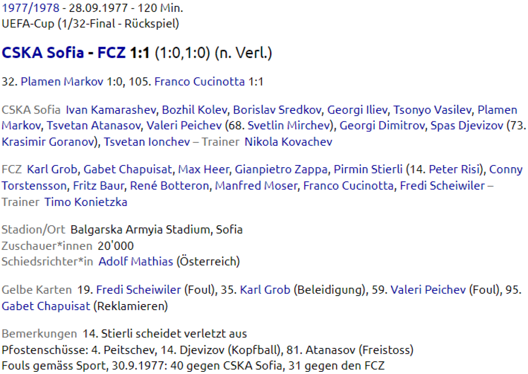528x374 pixels.
Task: Open Bozhil Kolev player page
Action: pyautogui.click(x=195, y=110)
